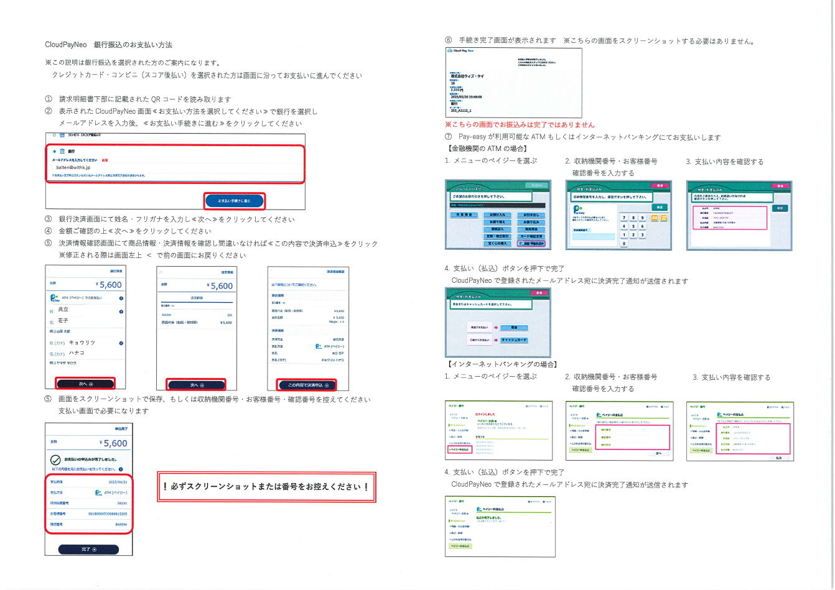Click the CloudPayNeo logo on the completion screen

pyautogui.click(x=460, y=51)
